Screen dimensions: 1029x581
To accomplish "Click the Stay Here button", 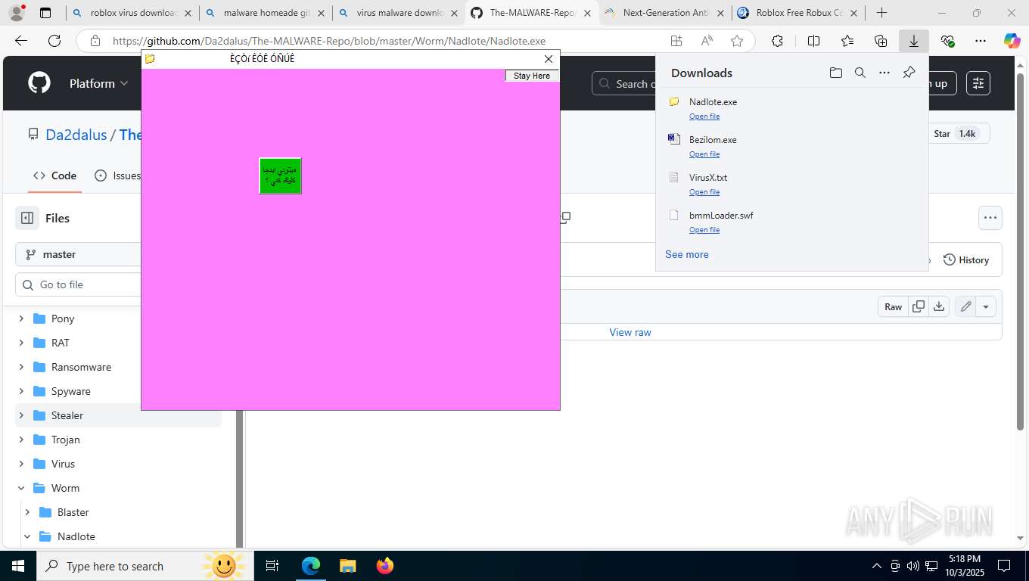I will pos(532,76).
